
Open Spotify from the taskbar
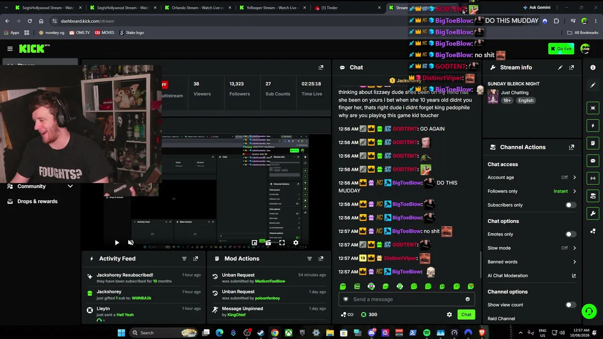point(427,333)
